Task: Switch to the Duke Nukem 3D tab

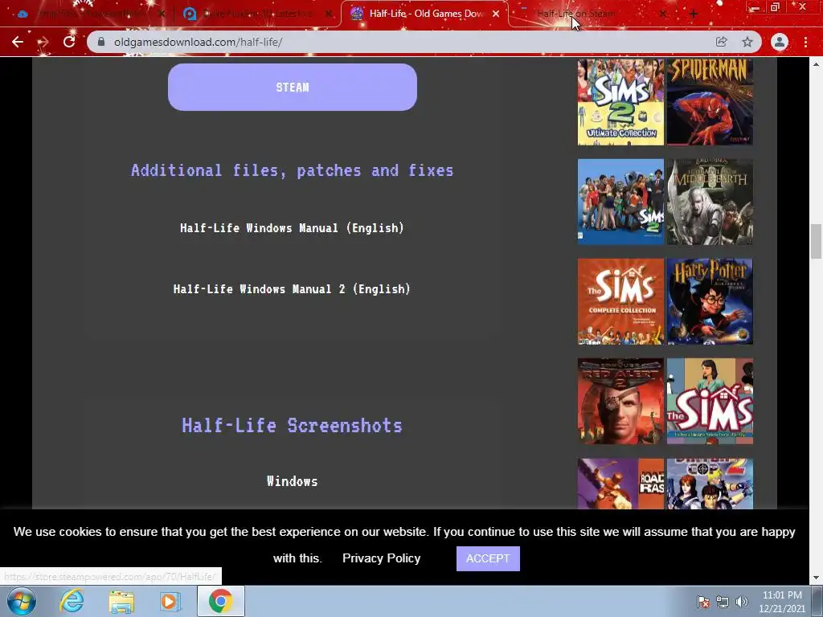Action: tap(257, 14)
